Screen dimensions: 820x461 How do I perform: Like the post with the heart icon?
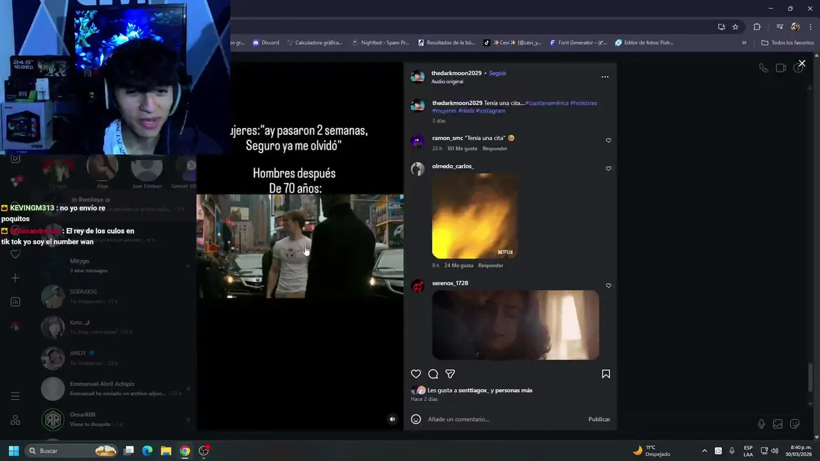(416, 374)
